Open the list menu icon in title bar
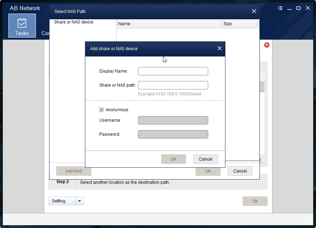 (280, 8)
